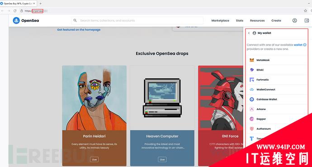Viewport: 312px width, 167px height.
Task: Toggle the wallet icon in header
Action: (x=307, y=20)
